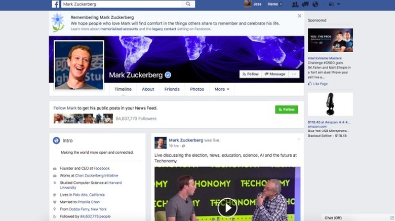Open the messages icon in the top bar
This screenshot has height=221, width=395.
(305, 4)
